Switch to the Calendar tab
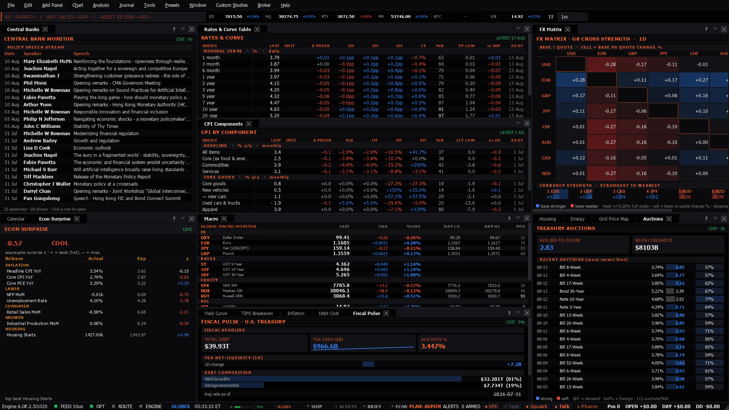The width and height of the screenshot is (729, 410). (x=16, y=219)
